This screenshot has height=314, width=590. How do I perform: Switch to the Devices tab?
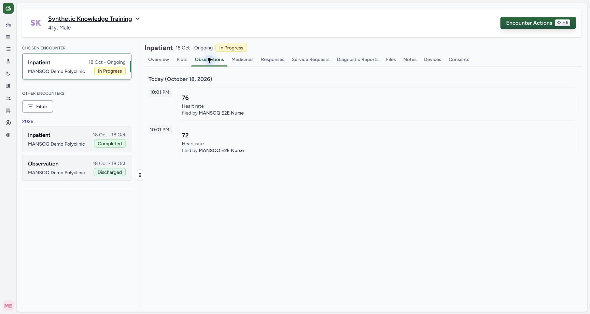tap(433, 59)
